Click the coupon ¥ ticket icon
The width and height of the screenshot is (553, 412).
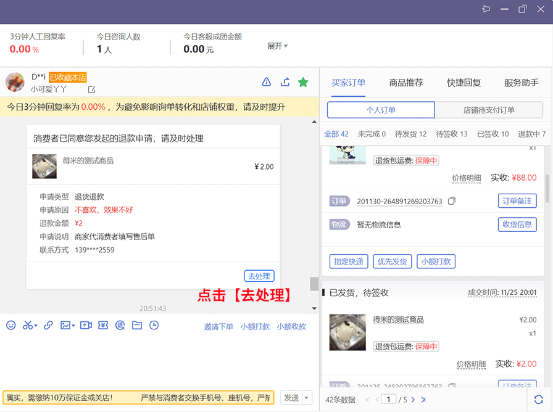coord(103,325)
